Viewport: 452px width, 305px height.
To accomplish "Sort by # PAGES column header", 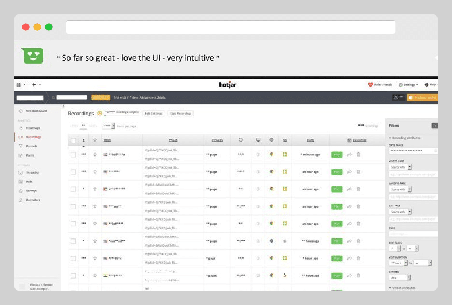I will click(217, 140).
